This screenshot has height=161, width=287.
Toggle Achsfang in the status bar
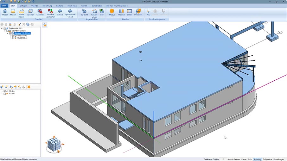(257, 159)
